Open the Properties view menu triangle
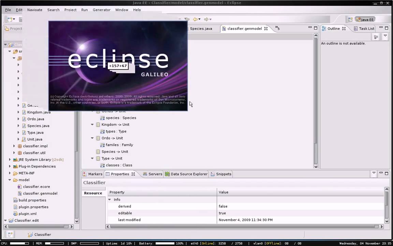The height and width of the screenshot is (246, 393). pos(374,173)
